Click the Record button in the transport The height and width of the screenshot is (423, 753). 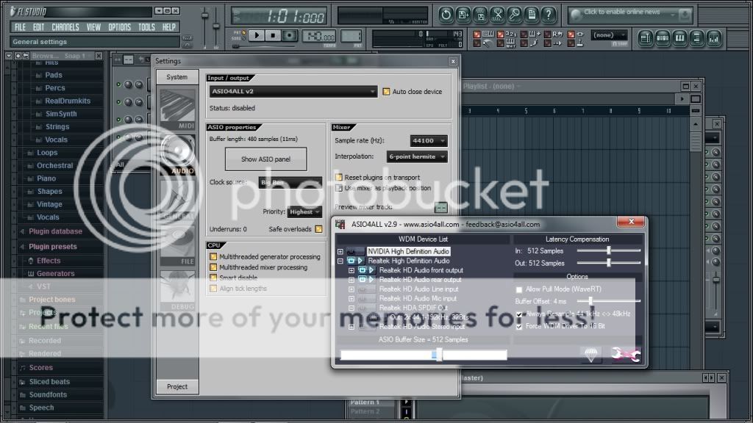point(289,35)
